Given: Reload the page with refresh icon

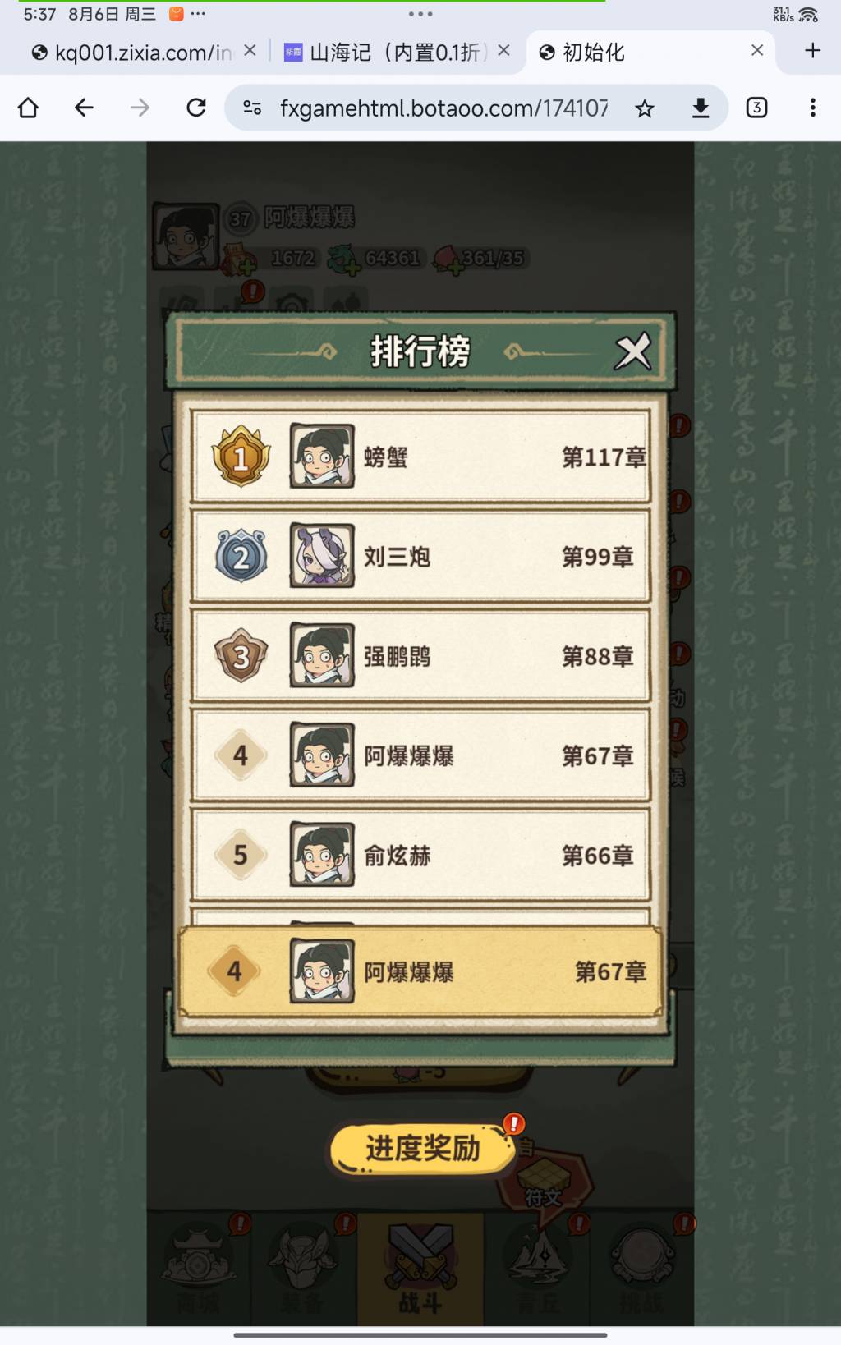Looking at the screenshot, I should (196, 108).
